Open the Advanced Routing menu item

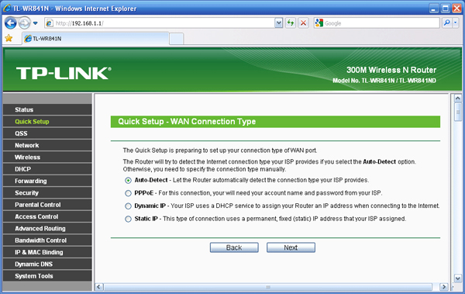pyautogui.click(x=47, y=228)
